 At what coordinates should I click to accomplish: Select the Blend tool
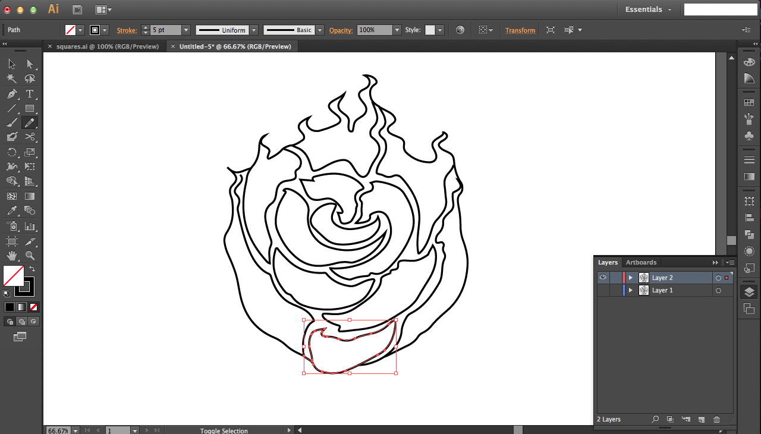(30, 211)
